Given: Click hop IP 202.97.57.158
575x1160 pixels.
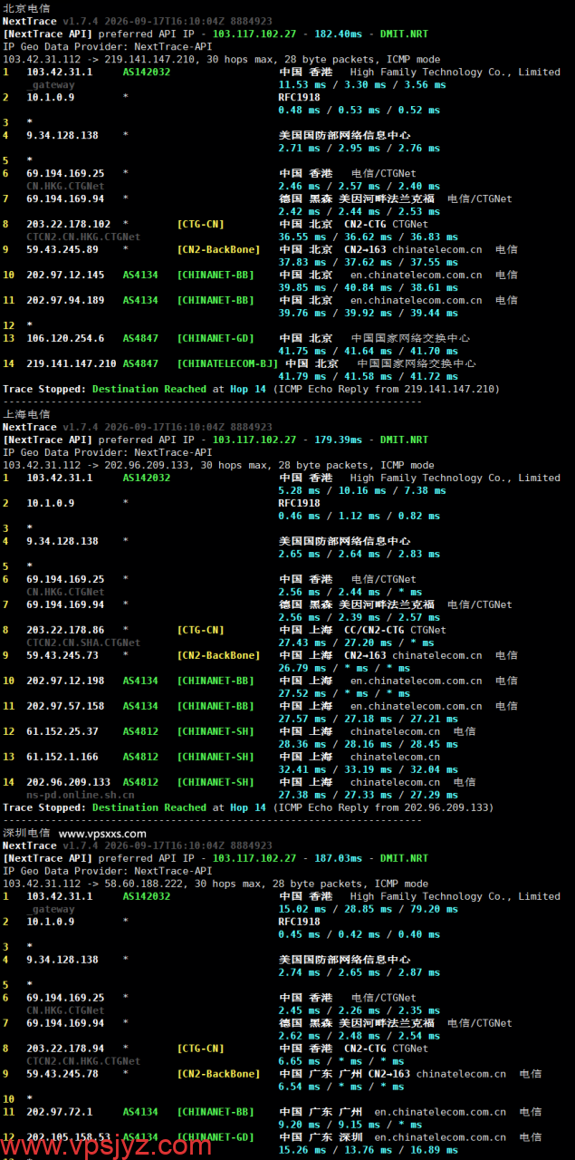Looking at the screenshot, I should [x=65, y=706].
